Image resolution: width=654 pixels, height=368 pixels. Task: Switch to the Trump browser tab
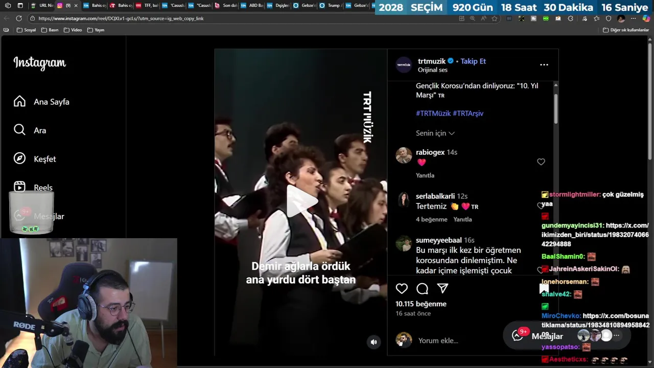click(x=330, y=6)
